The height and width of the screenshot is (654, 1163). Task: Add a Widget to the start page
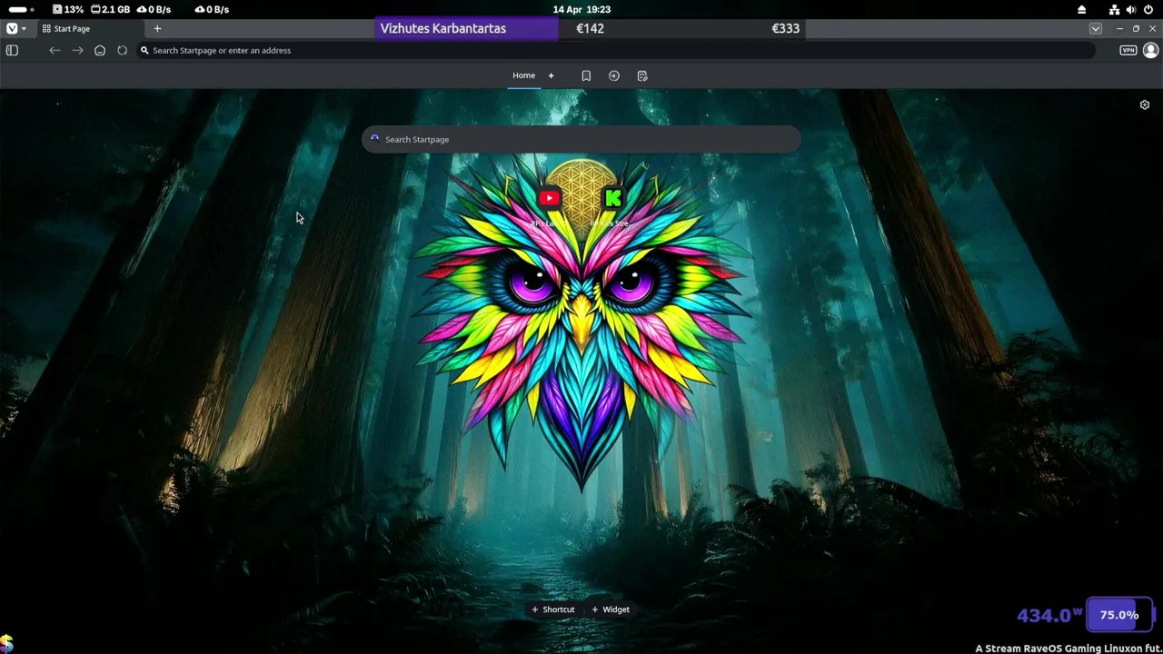point(611,609)
